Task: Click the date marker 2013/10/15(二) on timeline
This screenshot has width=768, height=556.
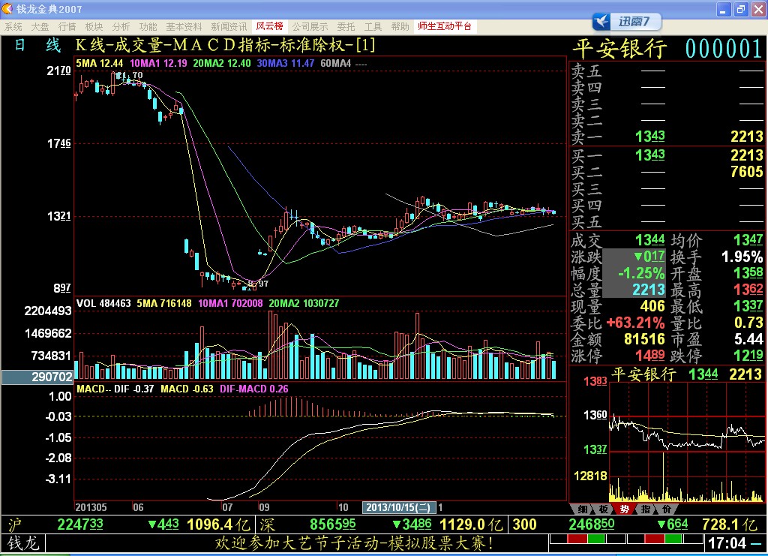Action: tap(398, 507)
